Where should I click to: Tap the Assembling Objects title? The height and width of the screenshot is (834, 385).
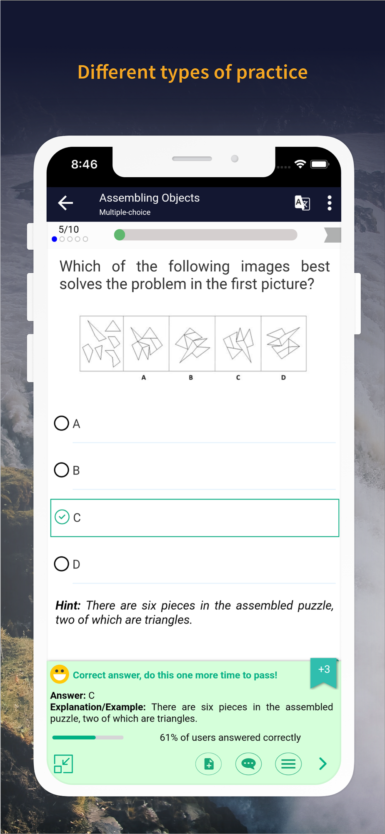[149, 198]
